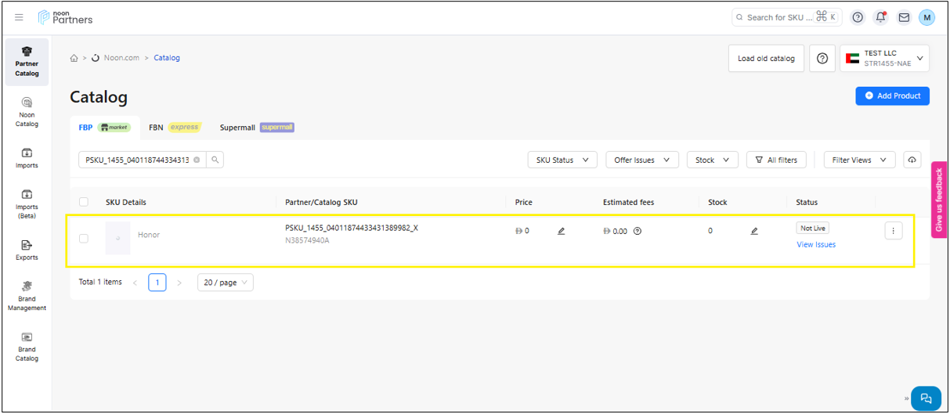Screen dimensions: 950x414
Task: Click the SKU search input field
Action: 136,160
